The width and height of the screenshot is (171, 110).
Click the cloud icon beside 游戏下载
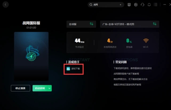[68, 69]
